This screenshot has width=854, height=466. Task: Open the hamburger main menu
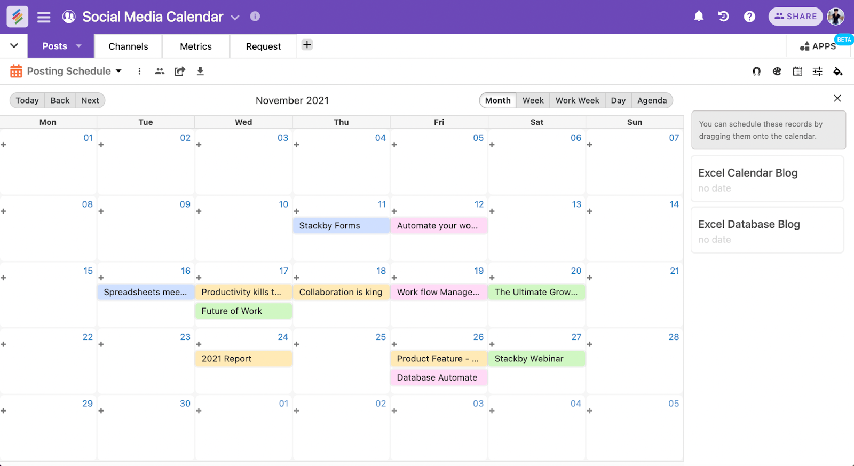pyautogui.click(x=44, y=17)
